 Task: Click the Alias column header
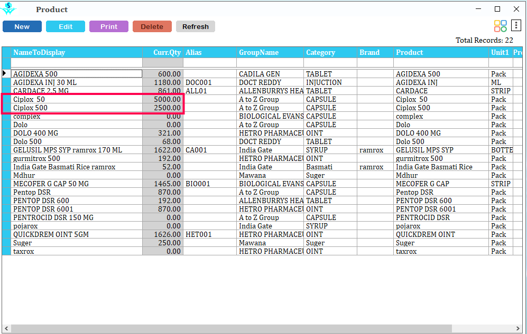pos(210,52)
